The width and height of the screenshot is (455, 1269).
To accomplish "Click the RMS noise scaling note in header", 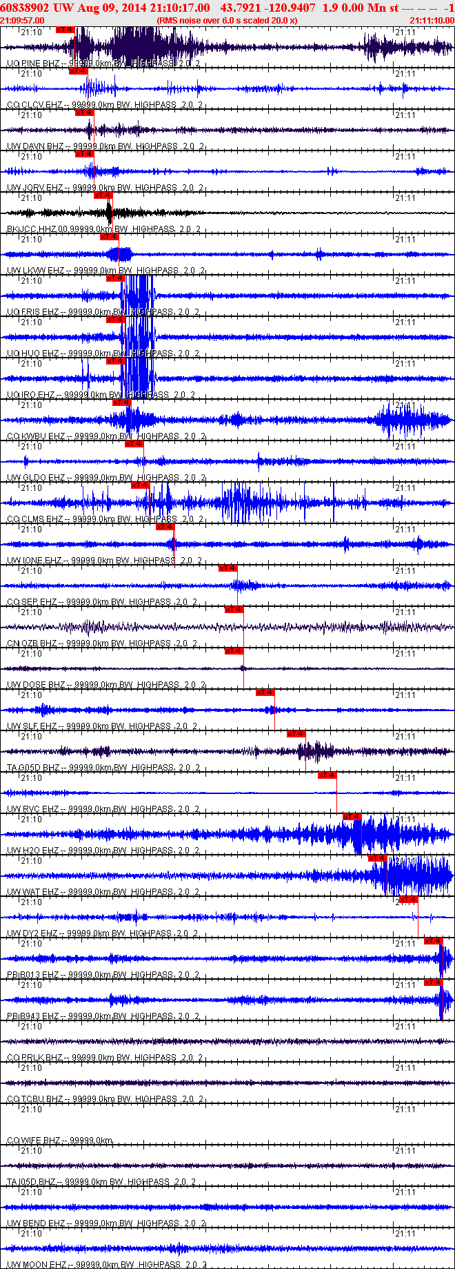I will 227,21.
